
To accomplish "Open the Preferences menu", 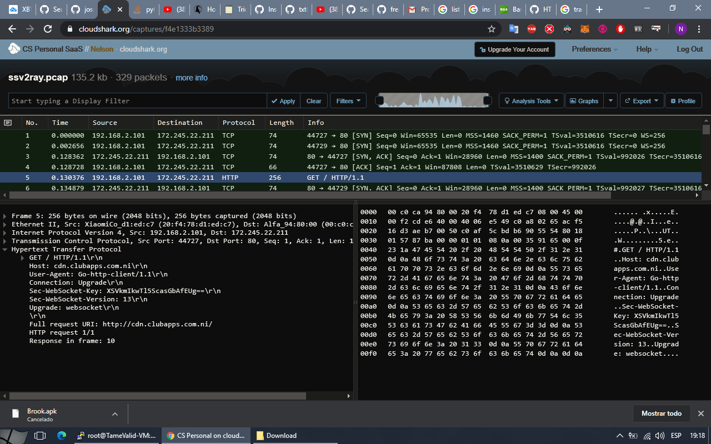I will tap(594, 49).
